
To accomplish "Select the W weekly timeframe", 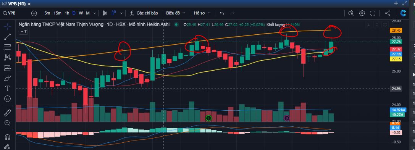I will 81,13.
